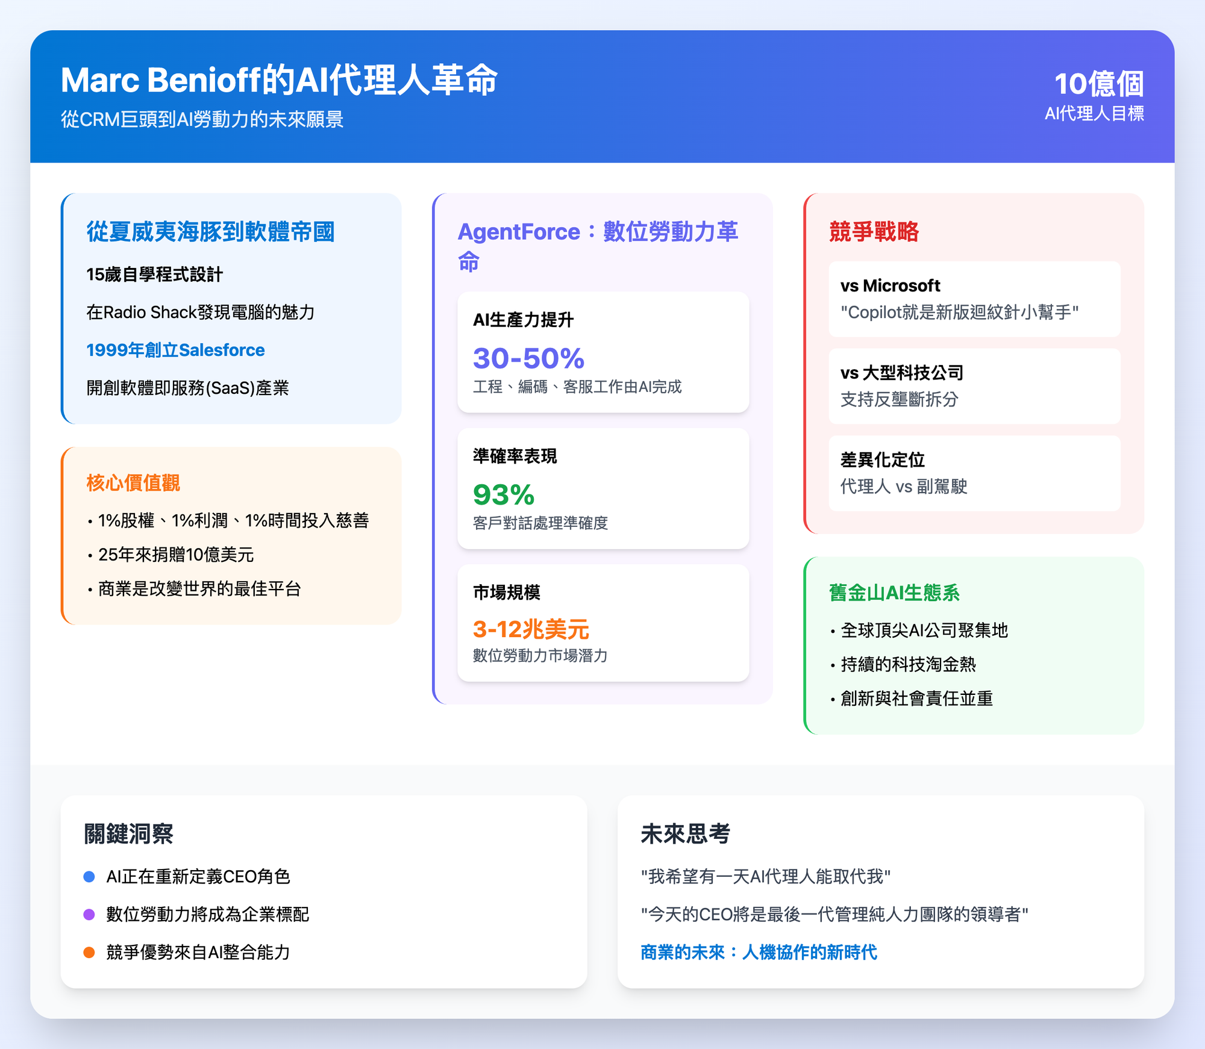Click the caption "數位勞動力市場潛力"

540,655
